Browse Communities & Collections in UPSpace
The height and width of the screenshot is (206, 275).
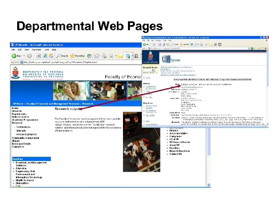coord(151,87)
